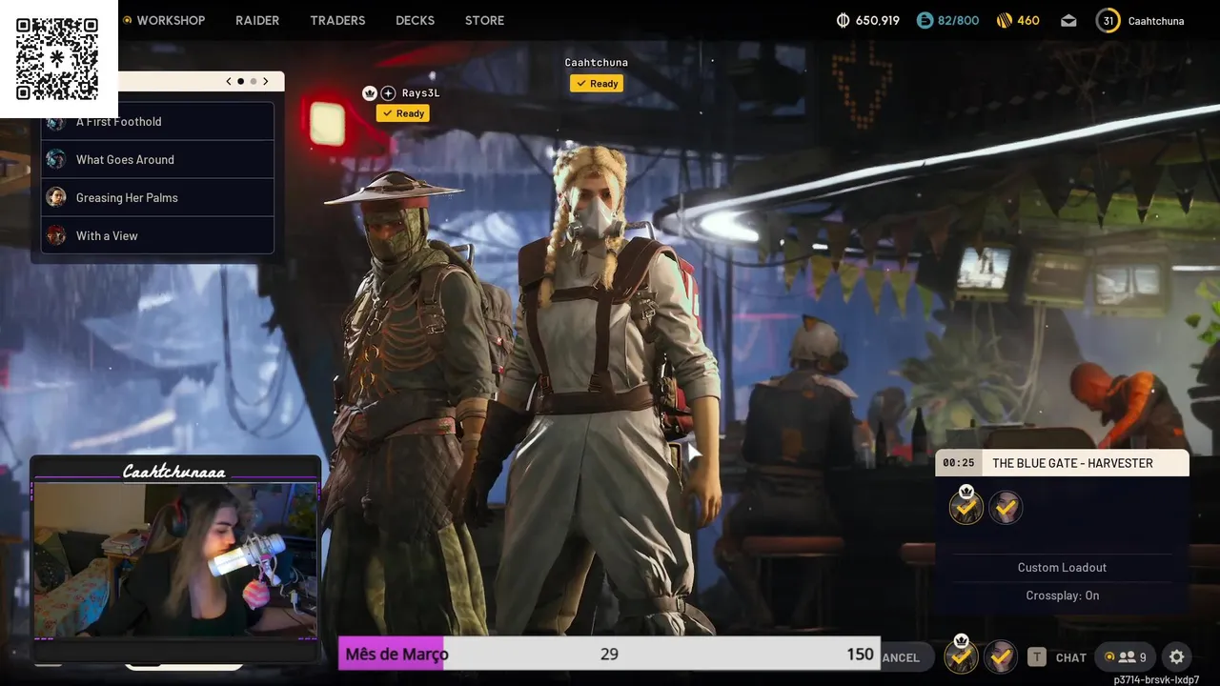Viewport: 1220px width, 686px height.
Task: Click the 650,919 coin balance
Action: [x=878, y=20]
